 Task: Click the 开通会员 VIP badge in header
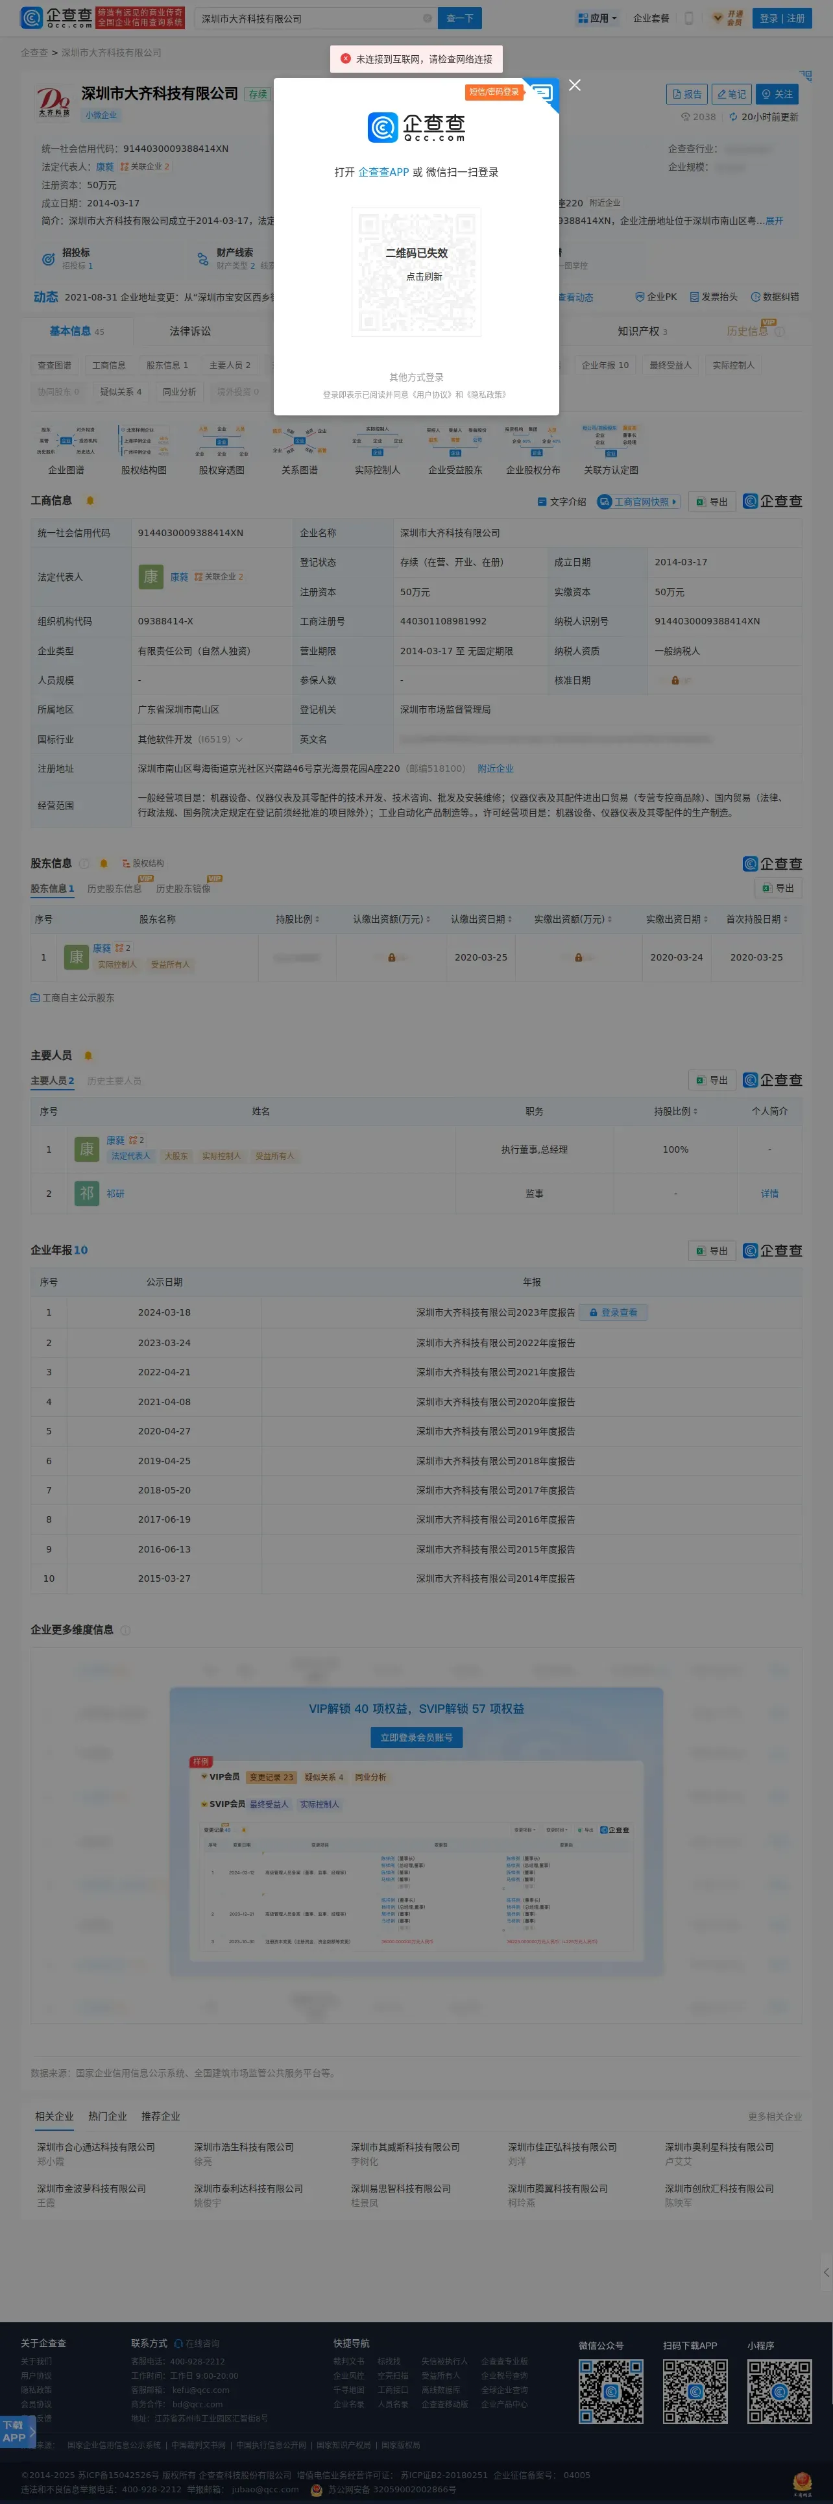[726, 18]
